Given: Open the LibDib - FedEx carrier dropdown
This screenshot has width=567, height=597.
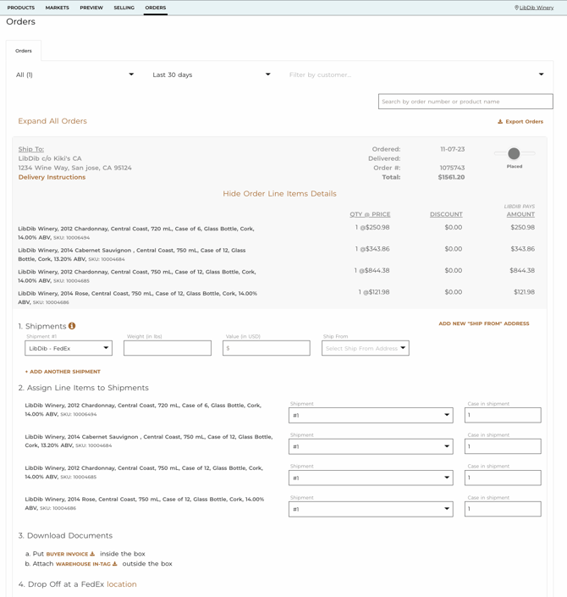Looking at the screenshot, I should pyautogui.click(x=69, y=348).
